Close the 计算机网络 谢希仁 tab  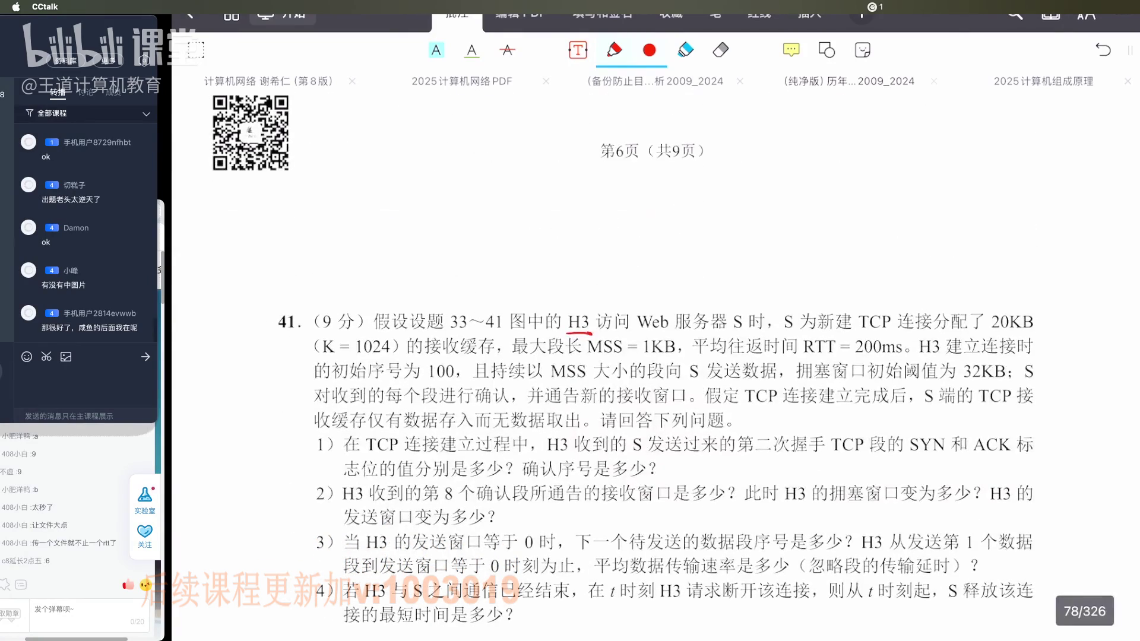[x=352, y=81]
